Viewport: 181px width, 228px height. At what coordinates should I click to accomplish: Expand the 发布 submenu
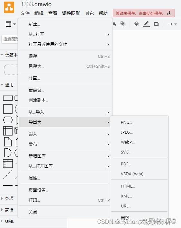click(65, 144)
